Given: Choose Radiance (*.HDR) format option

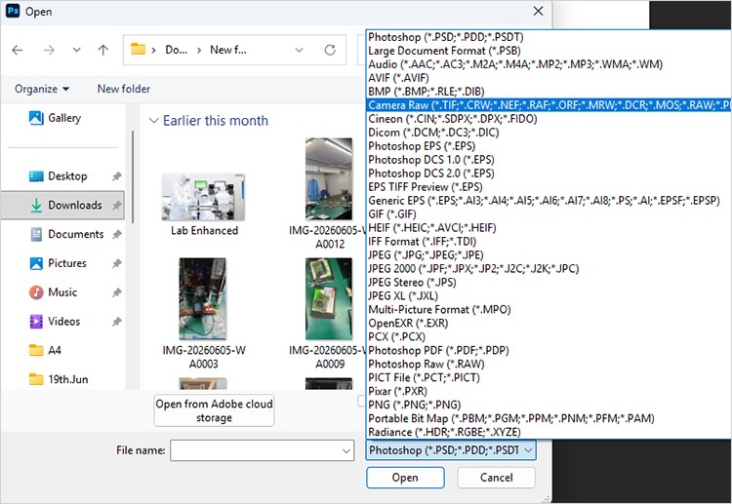Looking at the screenshot, I should [x=549, y=432].
